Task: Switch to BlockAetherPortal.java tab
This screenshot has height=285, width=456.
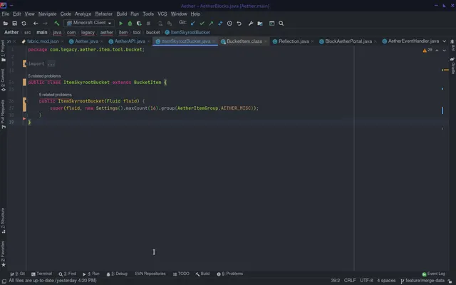Action: pyautogui.click(x=348, y=41)
